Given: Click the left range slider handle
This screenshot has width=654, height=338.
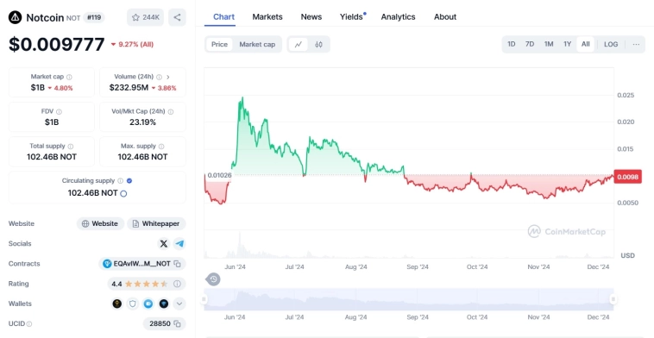Looking at the screenshot, I should [204, 299].
